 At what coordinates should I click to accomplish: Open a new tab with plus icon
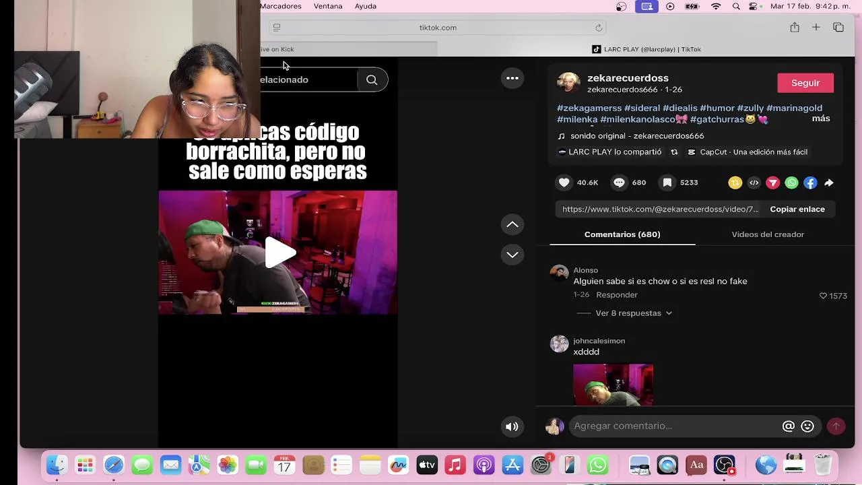pos(816,28)
